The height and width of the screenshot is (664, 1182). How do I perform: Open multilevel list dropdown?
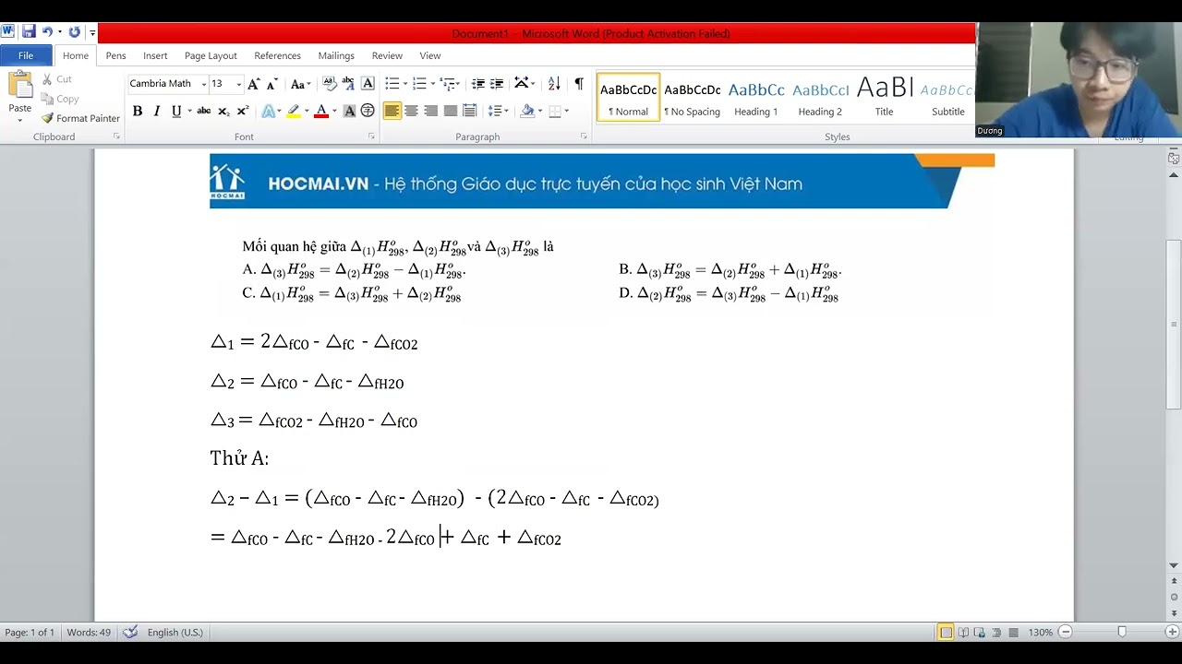pos(457,84)
